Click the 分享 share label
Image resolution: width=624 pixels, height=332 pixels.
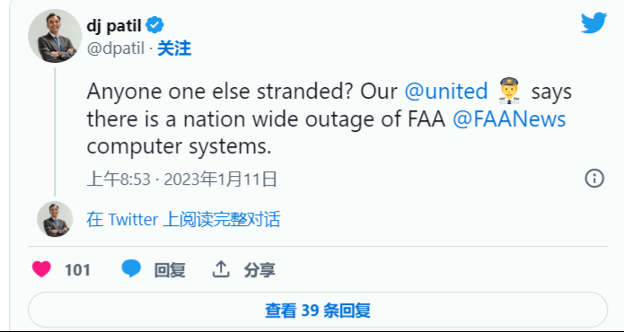pos(259,270)
